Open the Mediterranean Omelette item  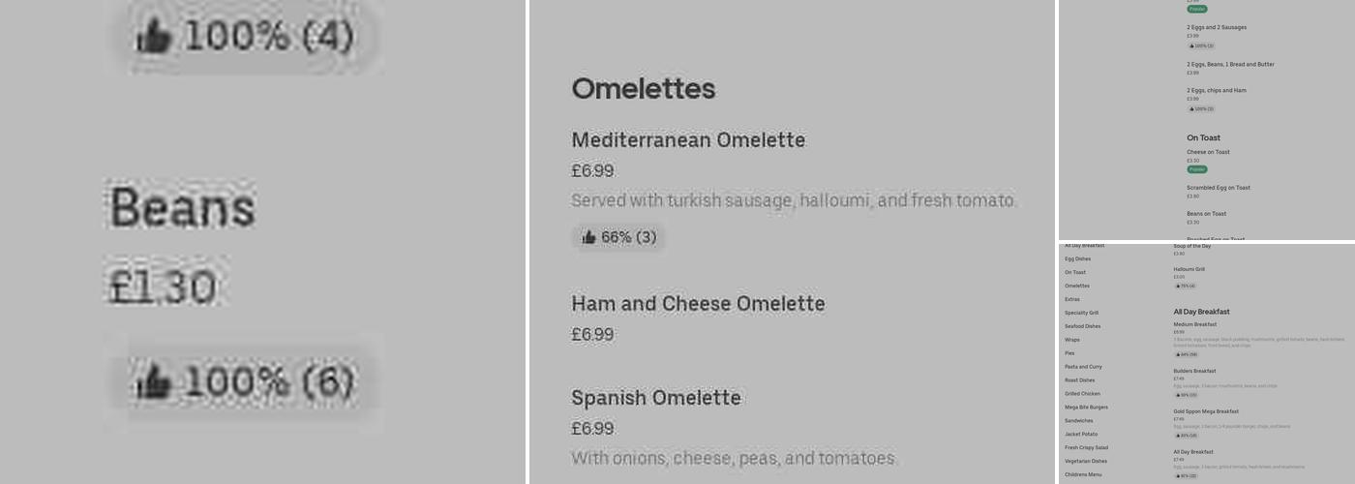click(688, 140)
